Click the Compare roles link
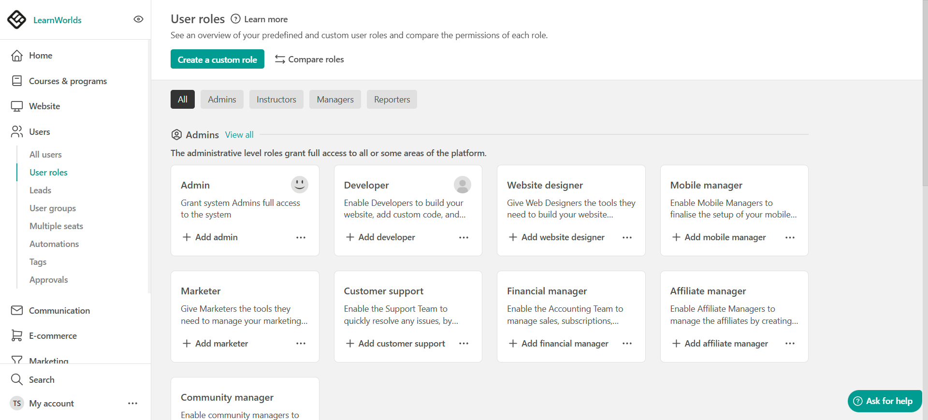 [310, 59]
